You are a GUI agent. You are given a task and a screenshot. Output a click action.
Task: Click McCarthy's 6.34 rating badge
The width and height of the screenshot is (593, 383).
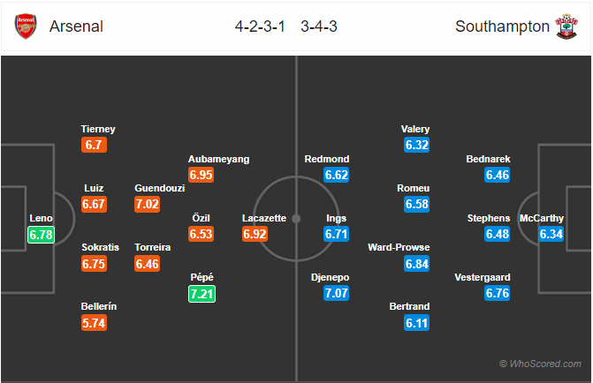click(551, 234)
